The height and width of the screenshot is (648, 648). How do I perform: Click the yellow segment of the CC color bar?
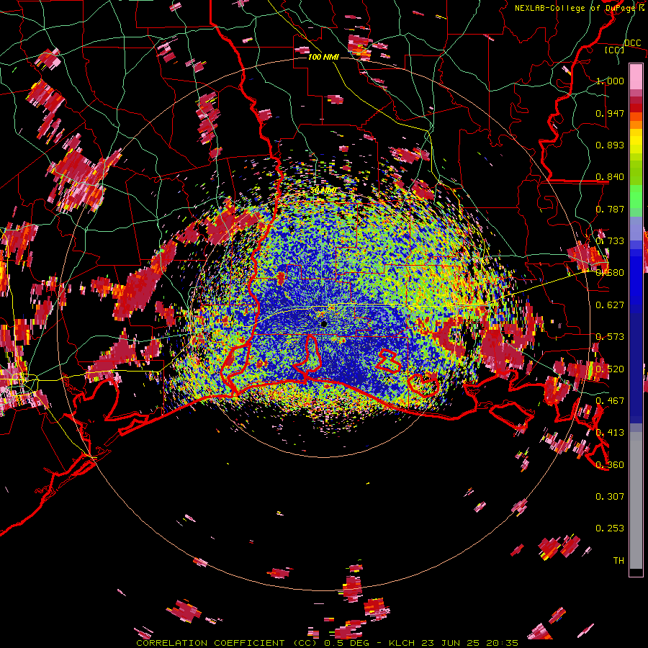pyautogui.click(x=636, y=140)
